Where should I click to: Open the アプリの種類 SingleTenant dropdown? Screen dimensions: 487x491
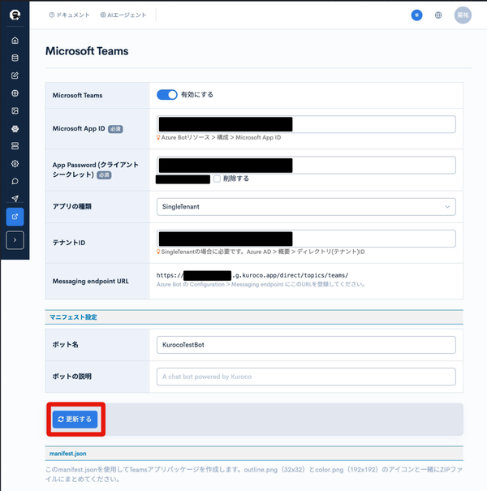pos(306,207)
